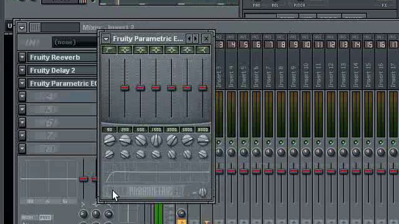The height and width of the screenshot is (224, 399).
Task: Click the 90 Hz frequency value field
Action: 109,130
